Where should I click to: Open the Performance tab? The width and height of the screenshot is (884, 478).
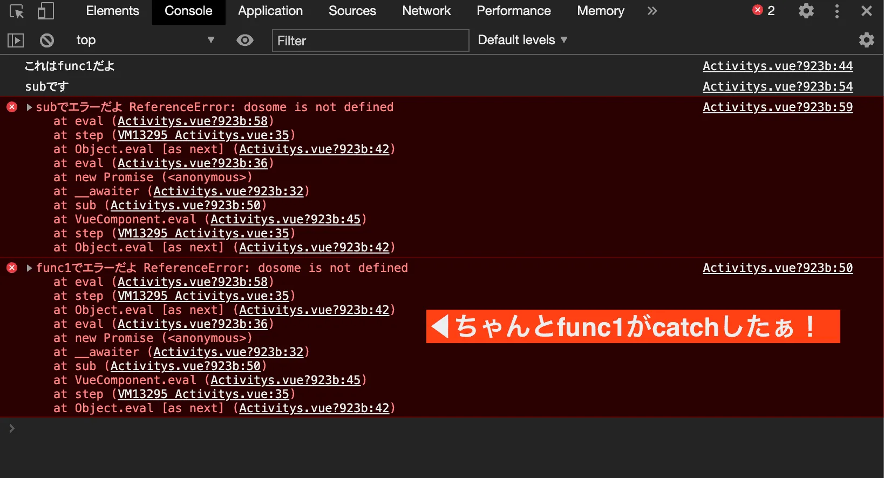[514, 11]
